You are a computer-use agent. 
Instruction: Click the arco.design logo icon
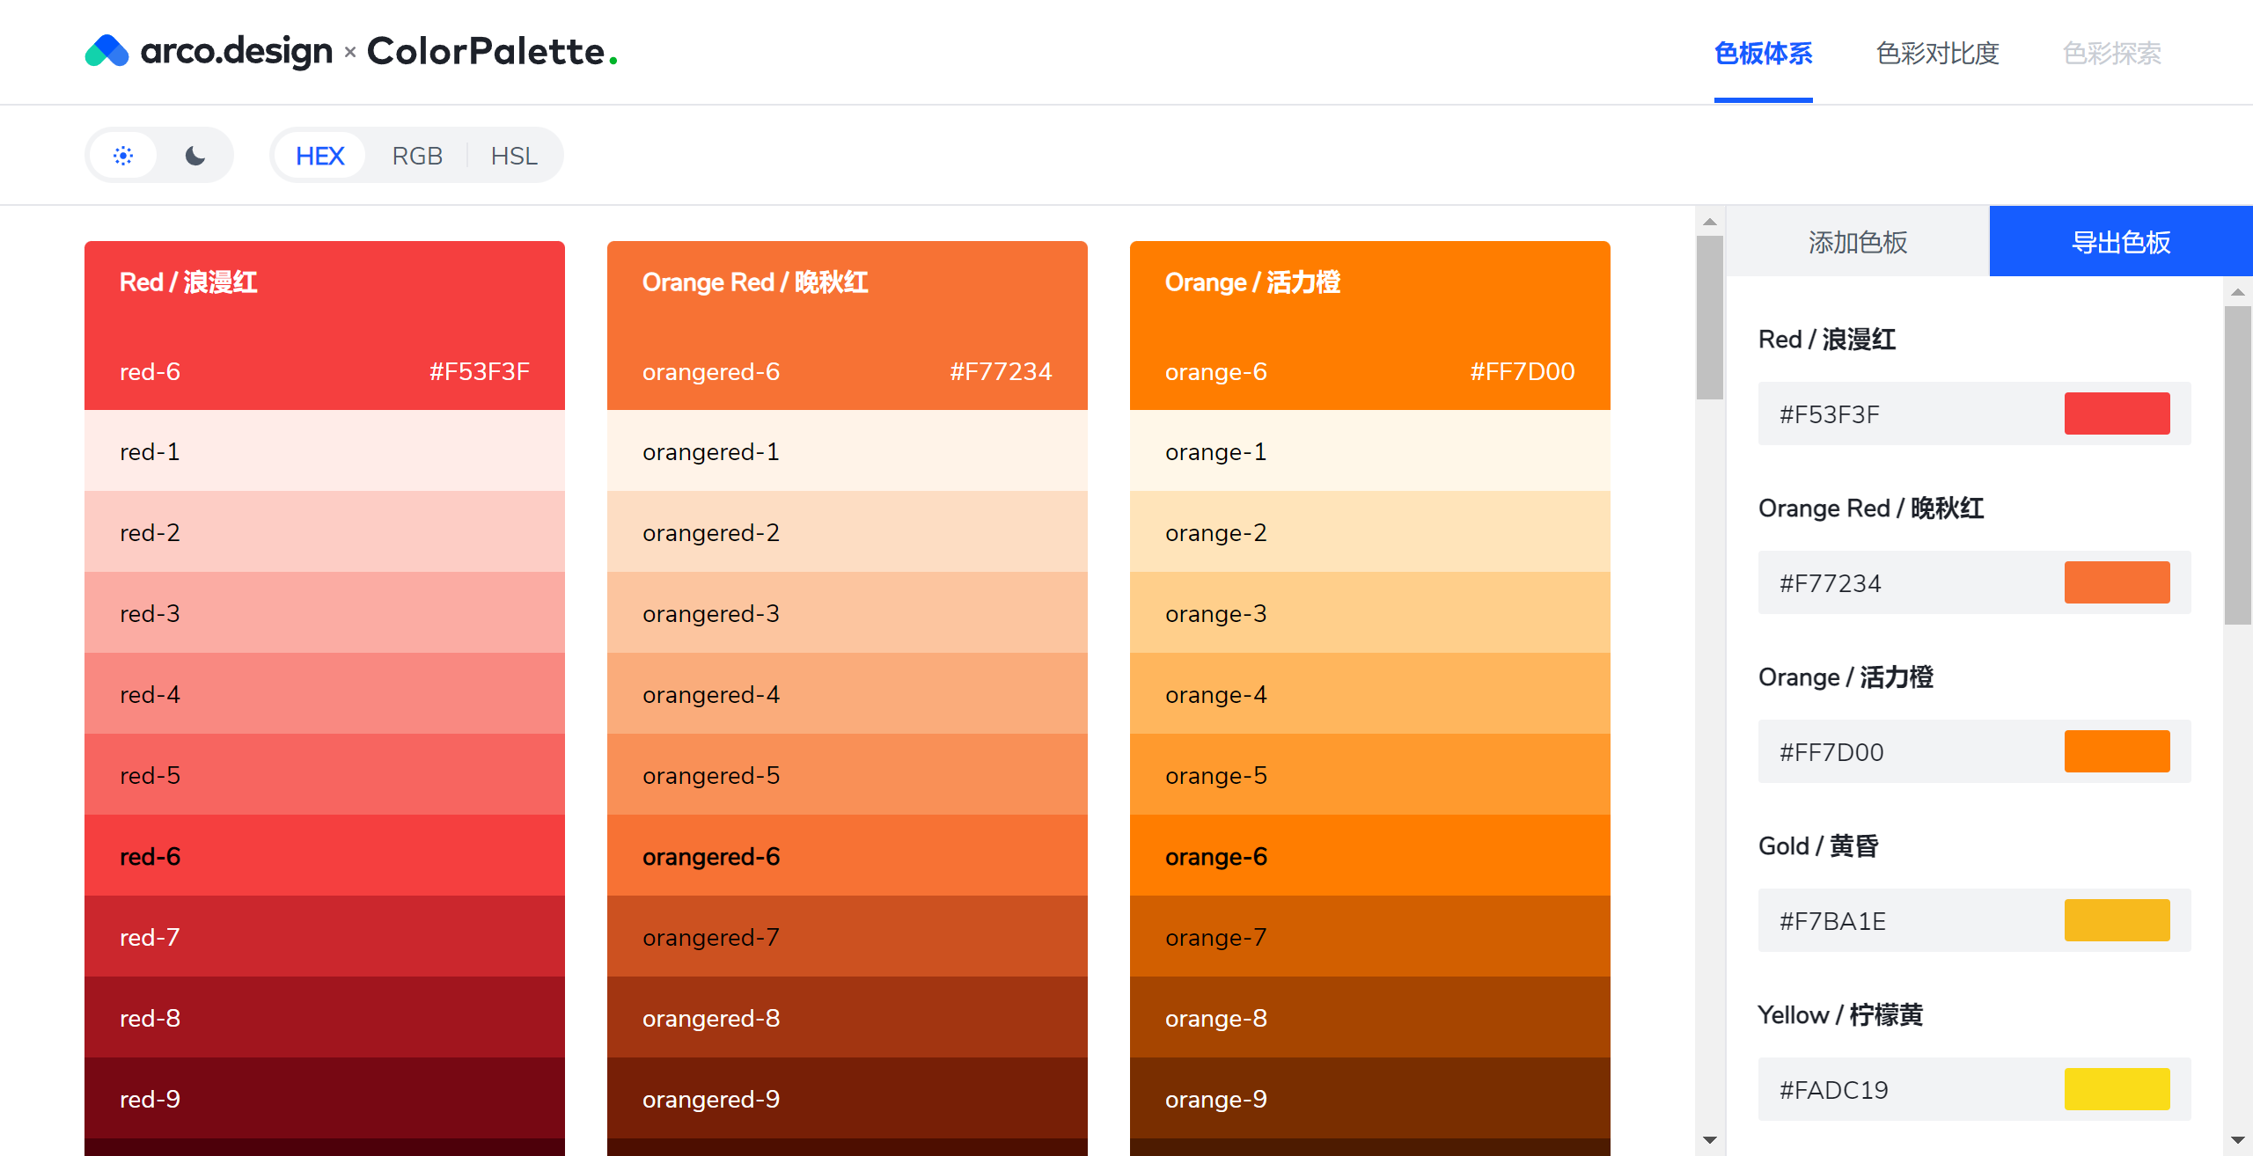coord(106,51)
